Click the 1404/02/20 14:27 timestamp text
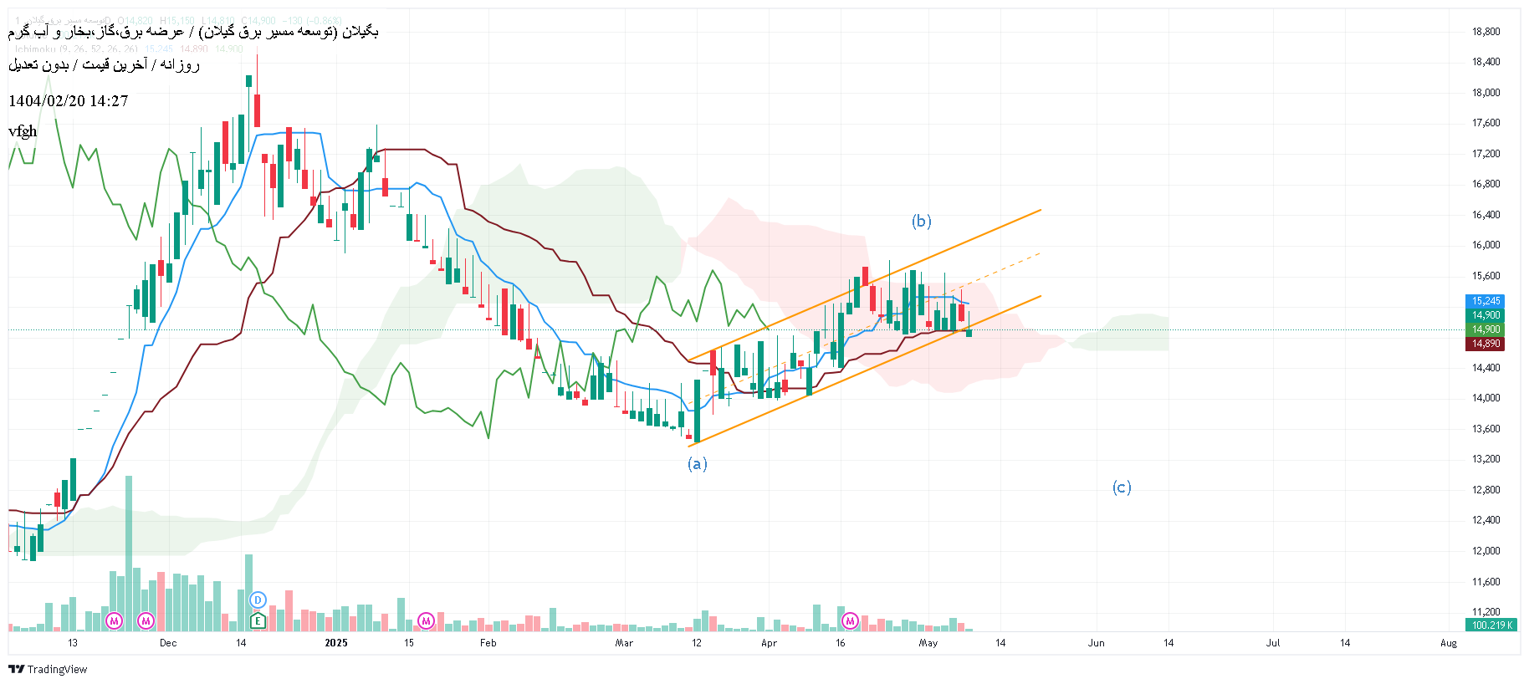 69,101
